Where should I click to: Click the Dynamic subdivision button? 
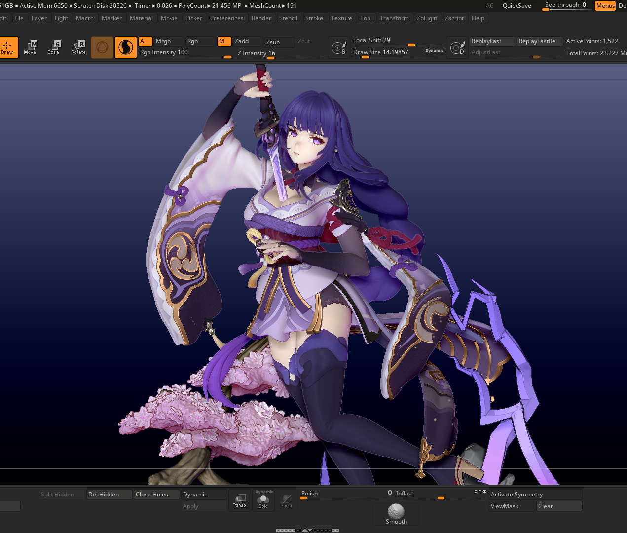point(204,495)
